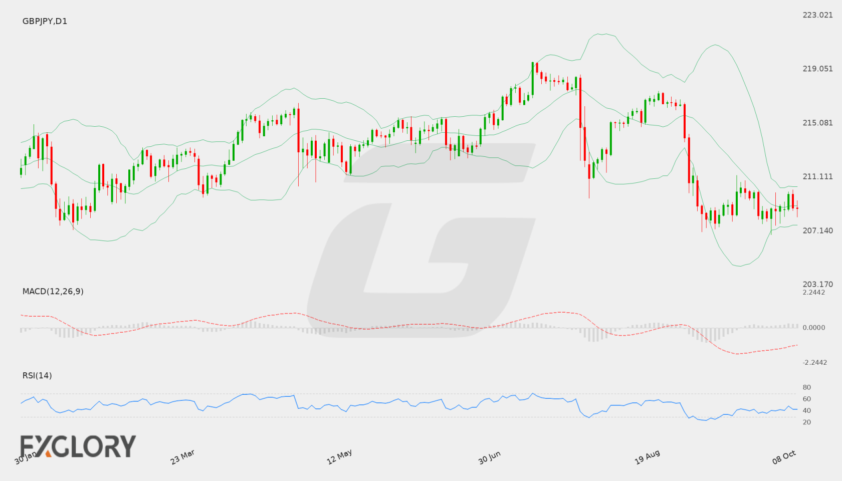
Task: Click the 12 May date label
Action: 339,457
